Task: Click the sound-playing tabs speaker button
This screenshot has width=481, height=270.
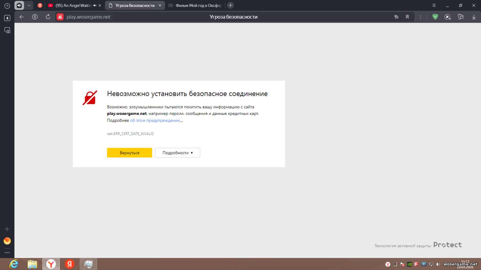Action: pos(19,5)
